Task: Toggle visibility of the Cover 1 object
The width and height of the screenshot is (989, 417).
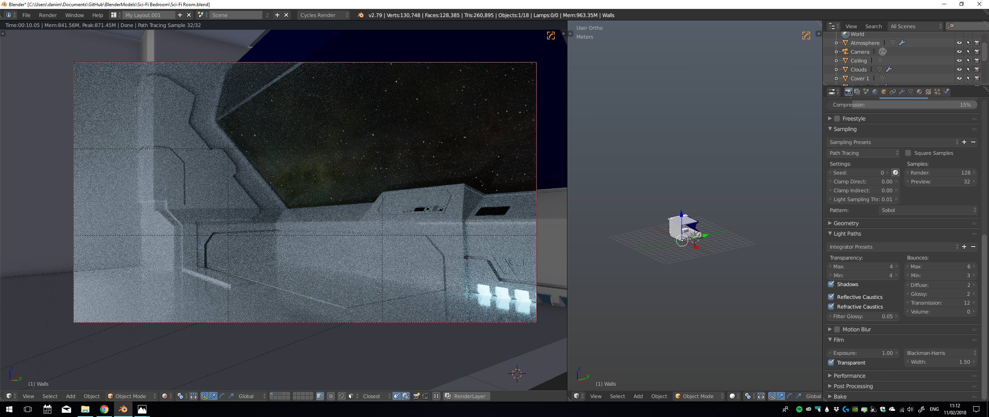Action: pos(959,78)
